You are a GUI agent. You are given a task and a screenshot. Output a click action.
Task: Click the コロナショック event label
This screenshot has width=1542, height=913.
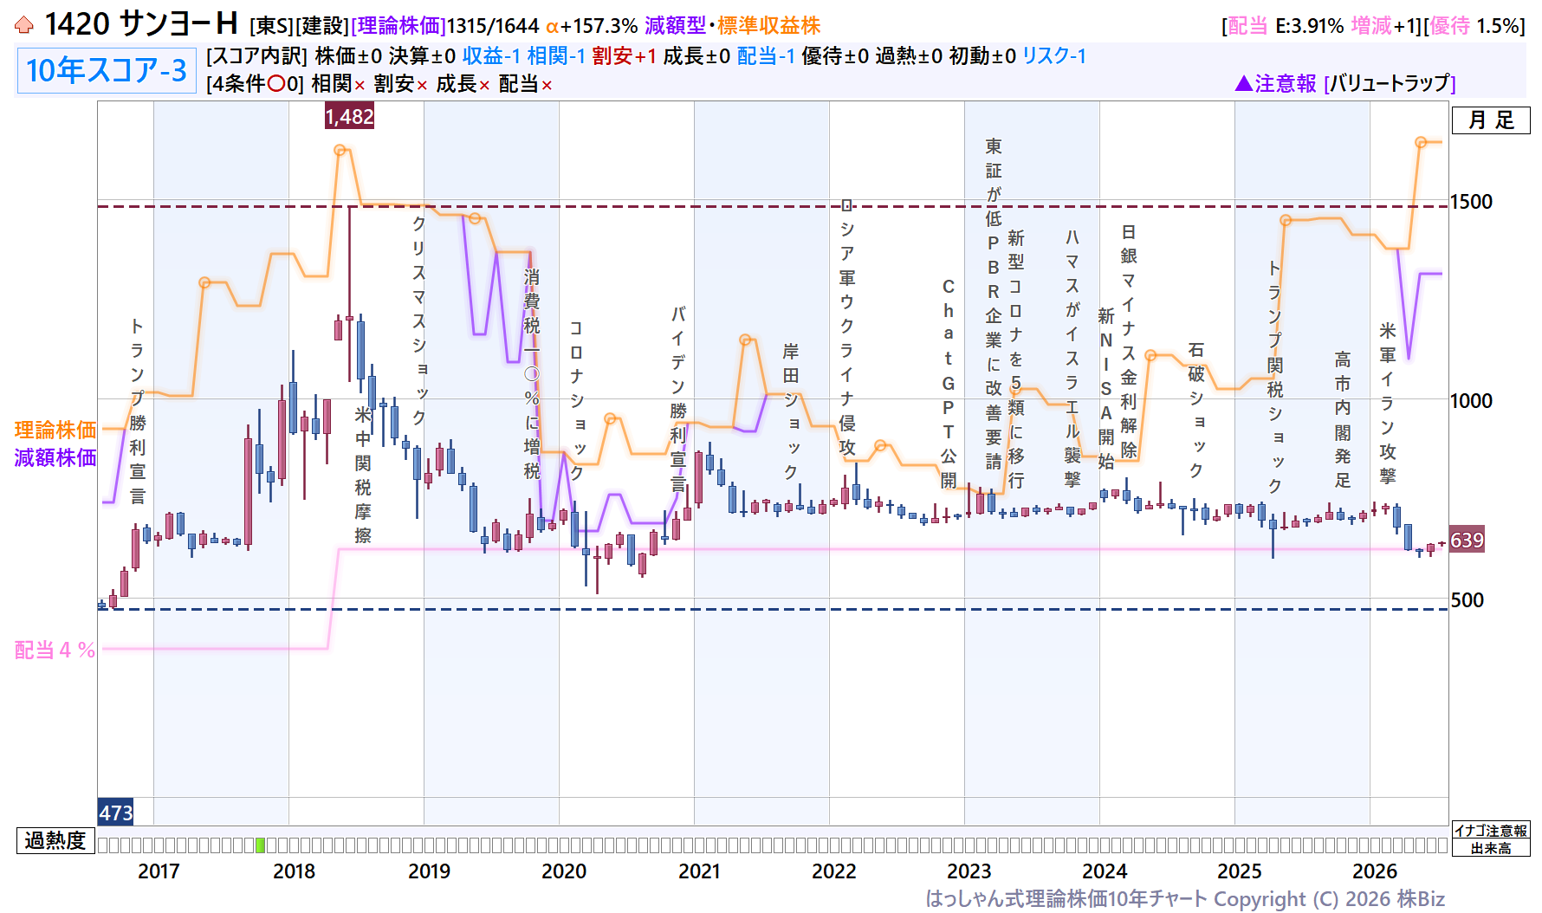click(577, 401)
